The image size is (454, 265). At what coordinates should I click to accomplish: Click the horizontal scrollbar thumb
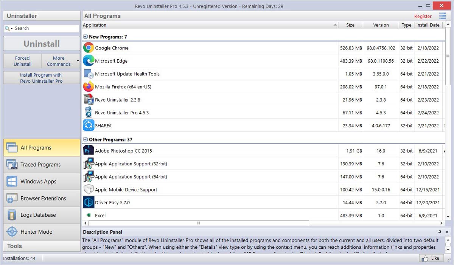click(198, 223)
